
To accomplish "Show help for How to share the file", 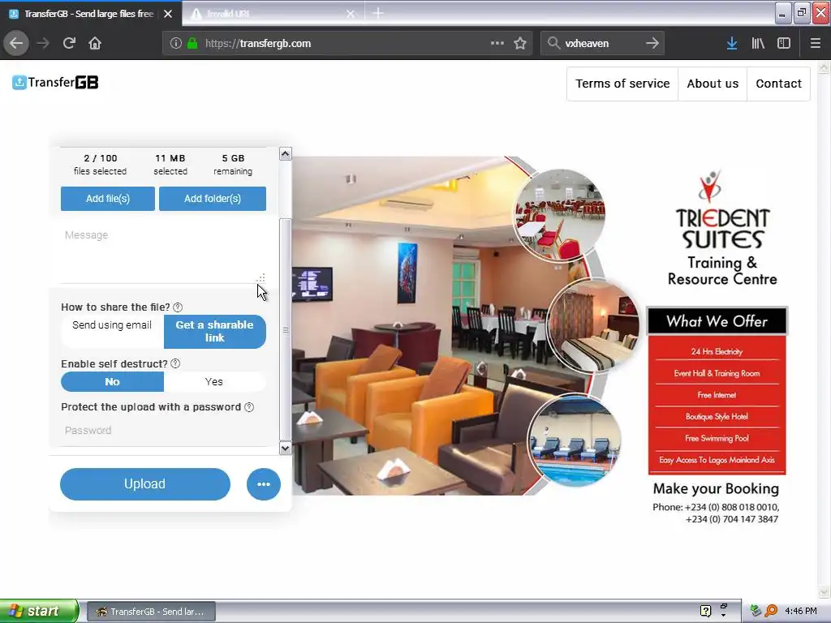I will point(178,307).
